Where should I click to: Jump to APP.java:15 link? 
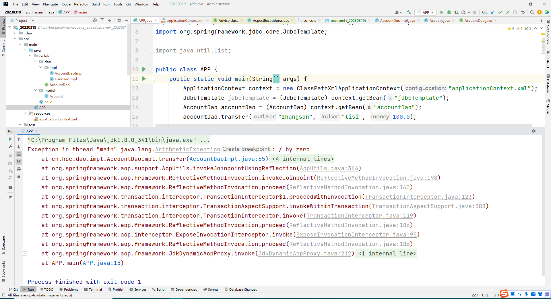(102, 263)
